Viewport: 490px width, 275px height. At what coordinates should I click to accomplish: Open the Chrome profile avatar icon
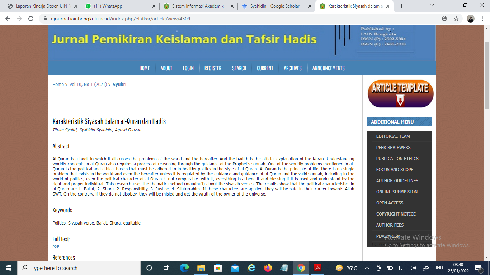point(471,19)
